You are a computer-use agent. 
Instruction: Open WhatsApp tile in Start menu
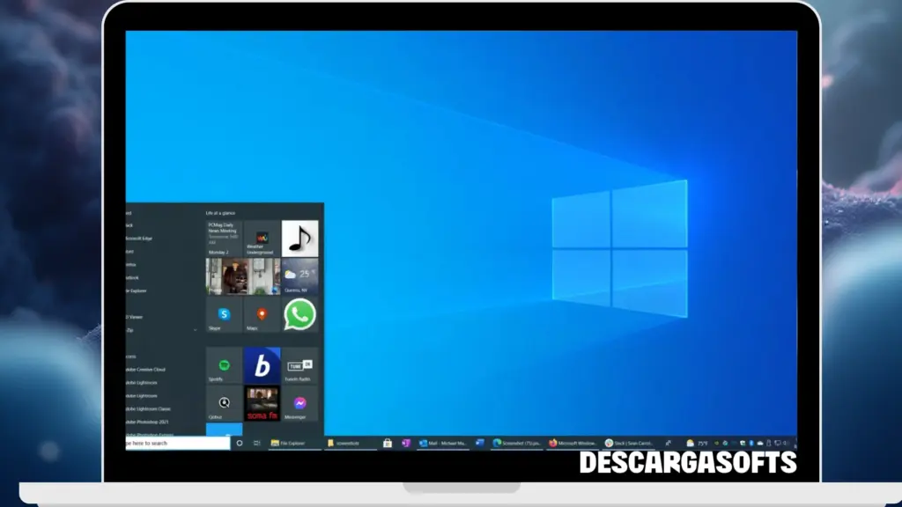tap(299, 312)
